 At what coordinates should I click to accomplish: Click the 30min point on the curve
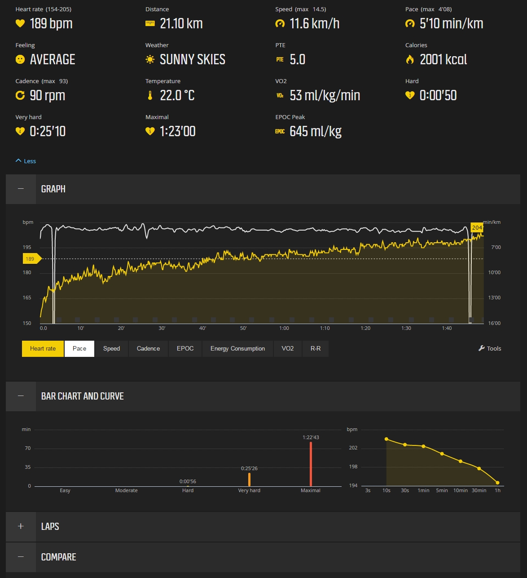point(479,468)
